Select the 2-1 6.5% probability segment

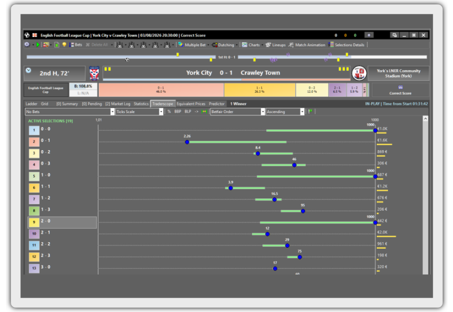(338, 90)
